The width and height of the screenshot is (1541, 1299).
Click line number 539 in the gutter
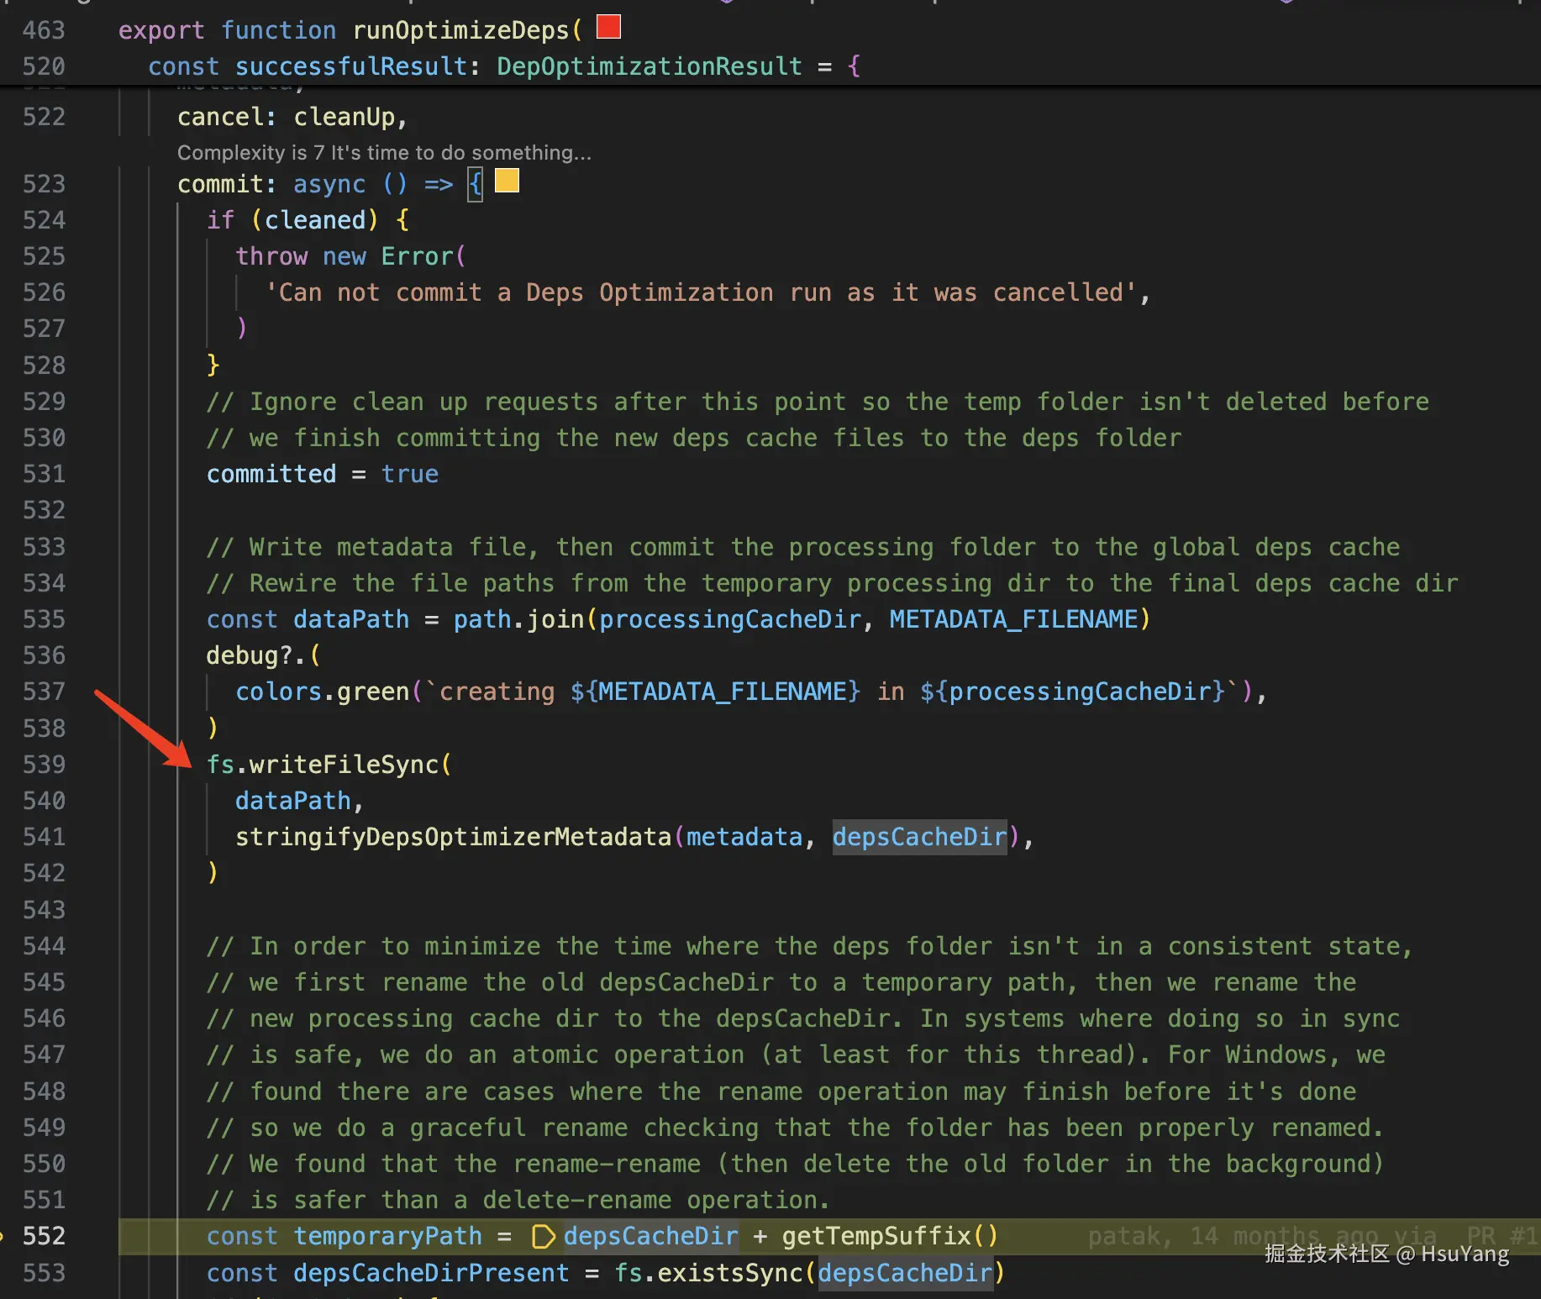click(44, 765)
